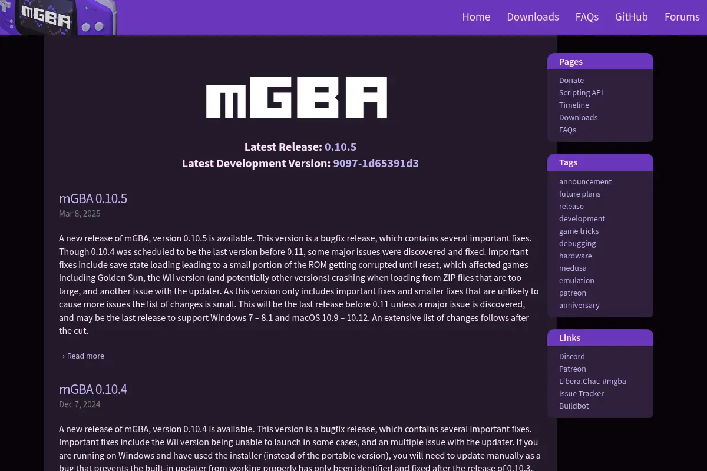
Task: Select the release tag
Action: coord(571,206)
